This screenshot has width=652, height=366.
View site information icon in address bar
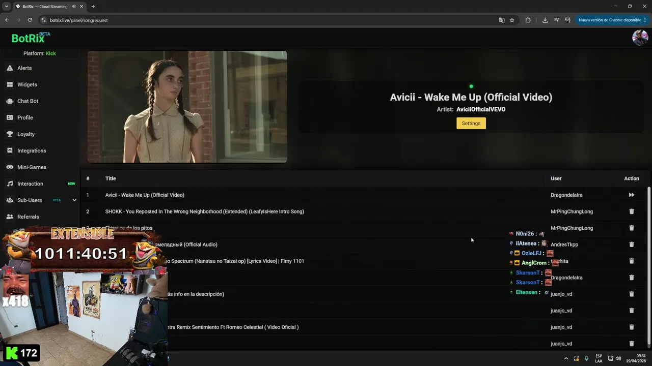coord(43,20)
